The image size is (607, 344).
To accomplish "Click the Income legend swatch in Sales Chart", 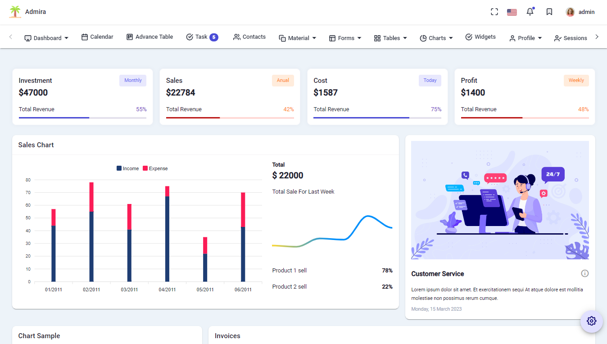I will tap(118, 168).
